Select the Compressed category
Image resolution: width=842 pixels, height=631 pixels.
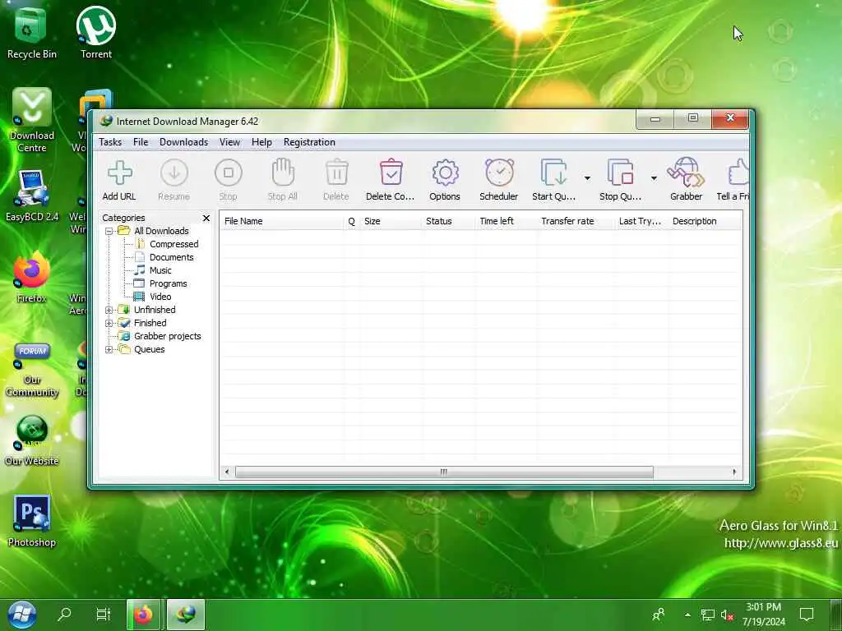coord(174,244)
